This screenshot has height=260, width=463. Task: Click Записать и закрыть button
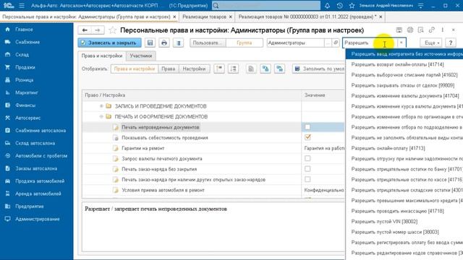109,43
